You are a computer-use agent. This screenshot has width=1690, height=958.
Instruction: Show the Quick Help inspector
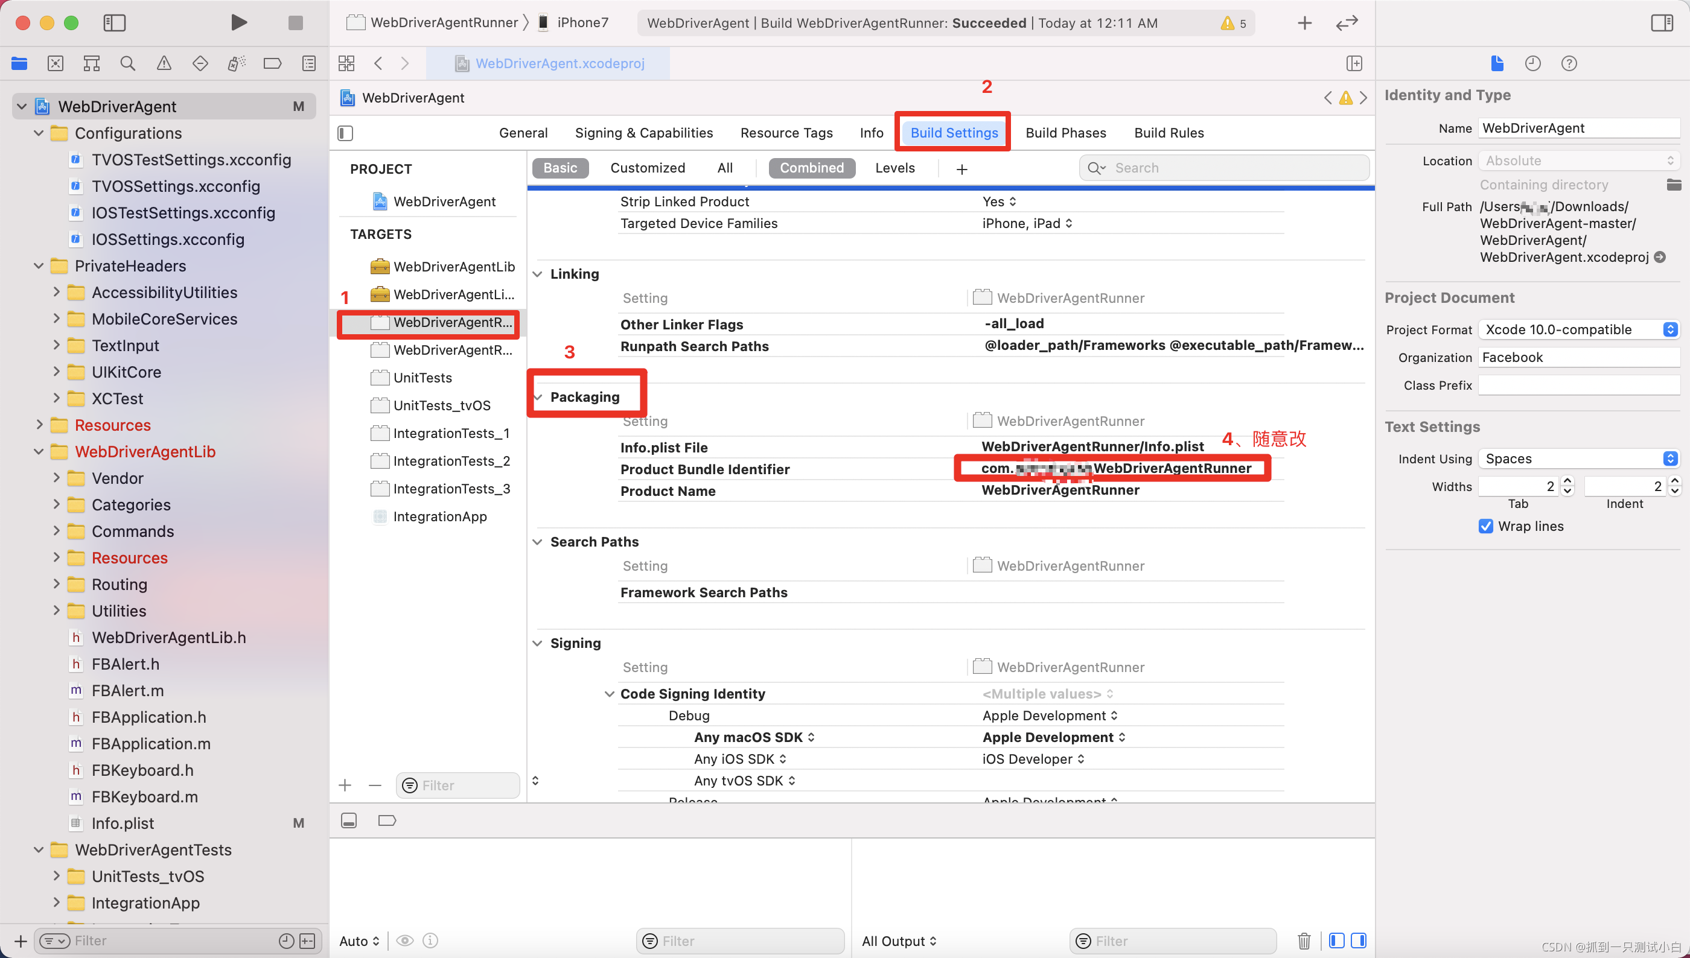1569,64
